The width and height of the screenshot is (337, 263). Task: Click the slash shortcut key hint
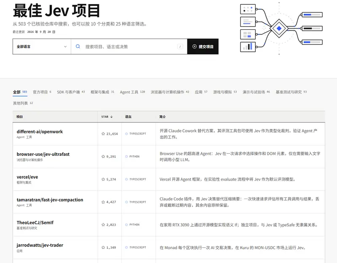click(180, 46)
